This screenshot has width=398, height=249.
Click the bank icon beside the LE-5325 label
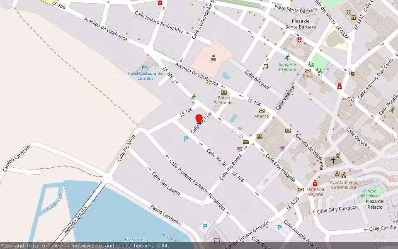click(x=301, y=190)
